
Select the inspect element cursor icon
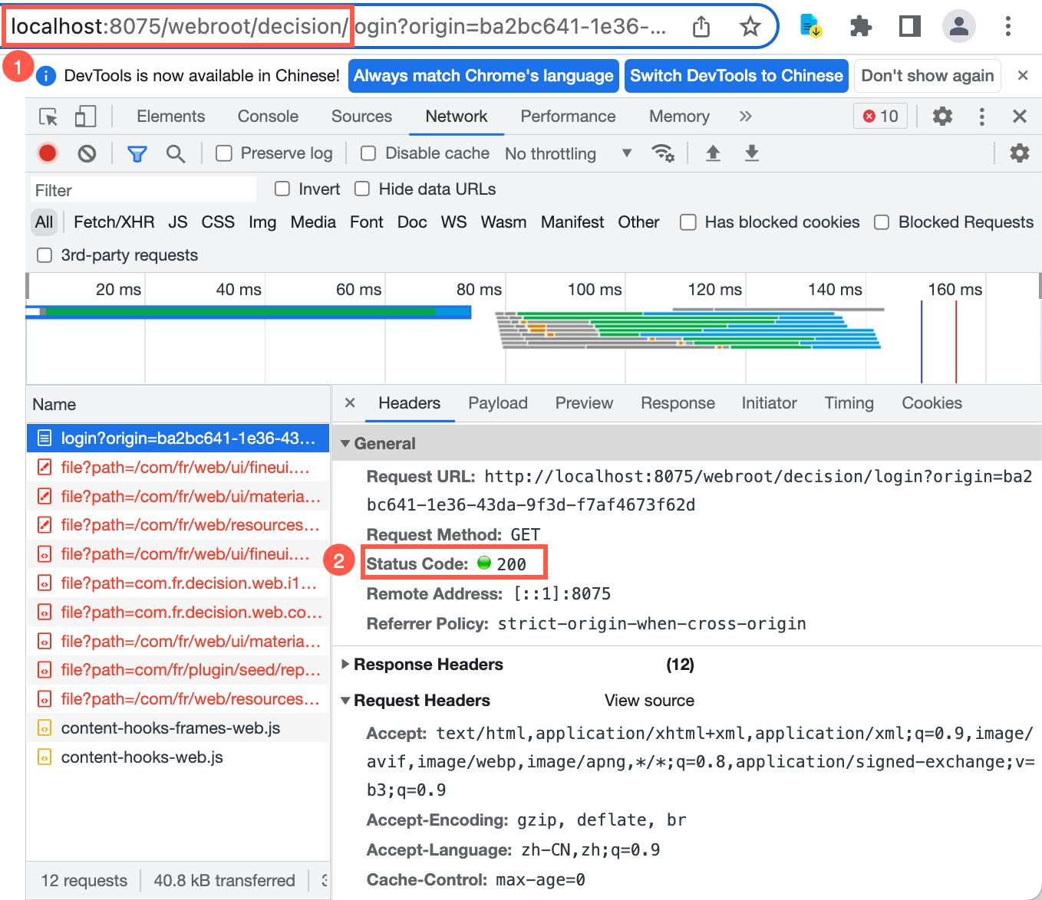click(x=48, y=116)
